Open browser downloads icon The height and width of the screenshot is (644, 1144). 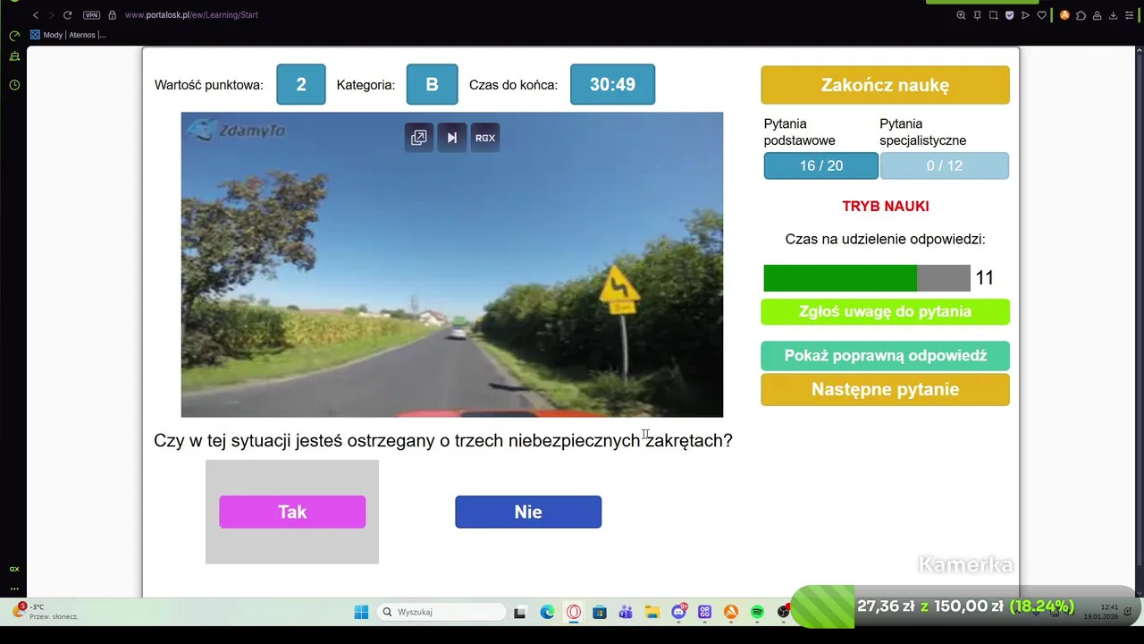(x=1113, y=15)
